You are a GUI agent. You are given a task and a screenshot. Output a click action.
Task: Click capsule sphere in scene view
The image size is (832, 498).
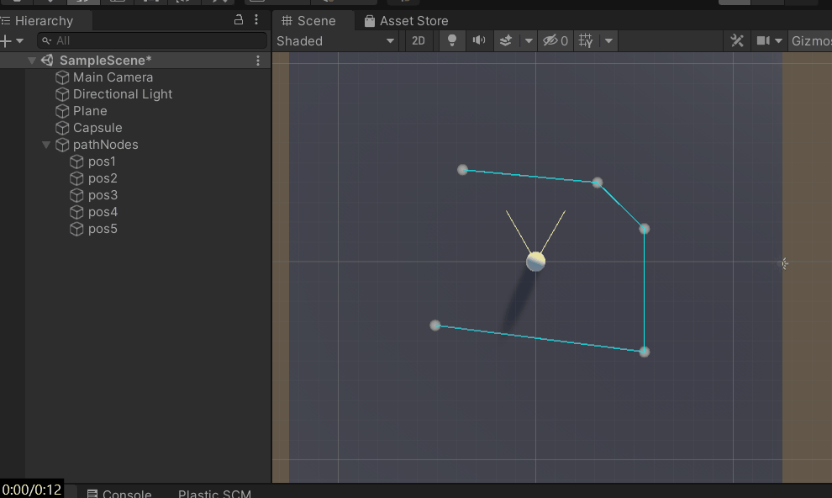tap(535, 262)
